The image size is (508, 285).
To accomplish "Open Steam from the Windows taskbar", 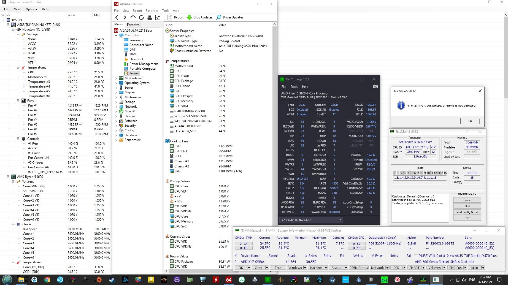I will click(112, 280).
